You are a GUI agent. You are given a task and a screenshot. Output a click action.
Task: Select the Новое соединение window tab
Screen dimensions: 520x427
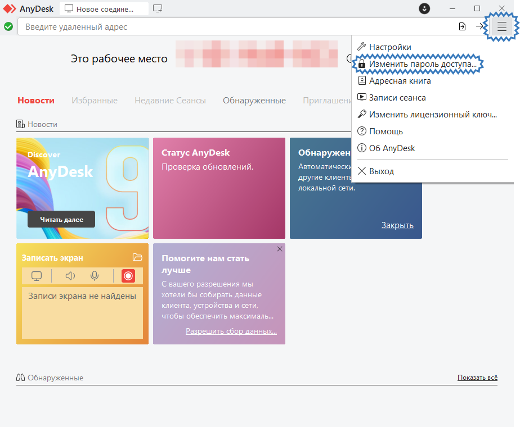[104, 9]
